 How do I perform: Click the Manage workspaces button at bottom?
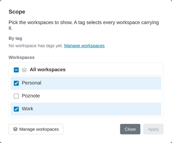(36, 129)
